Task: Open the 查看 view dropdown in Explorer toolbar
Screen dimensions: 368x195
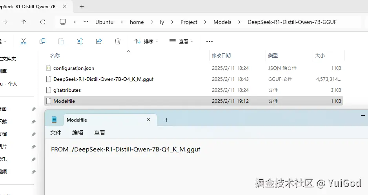Action: tap(181, 41)
